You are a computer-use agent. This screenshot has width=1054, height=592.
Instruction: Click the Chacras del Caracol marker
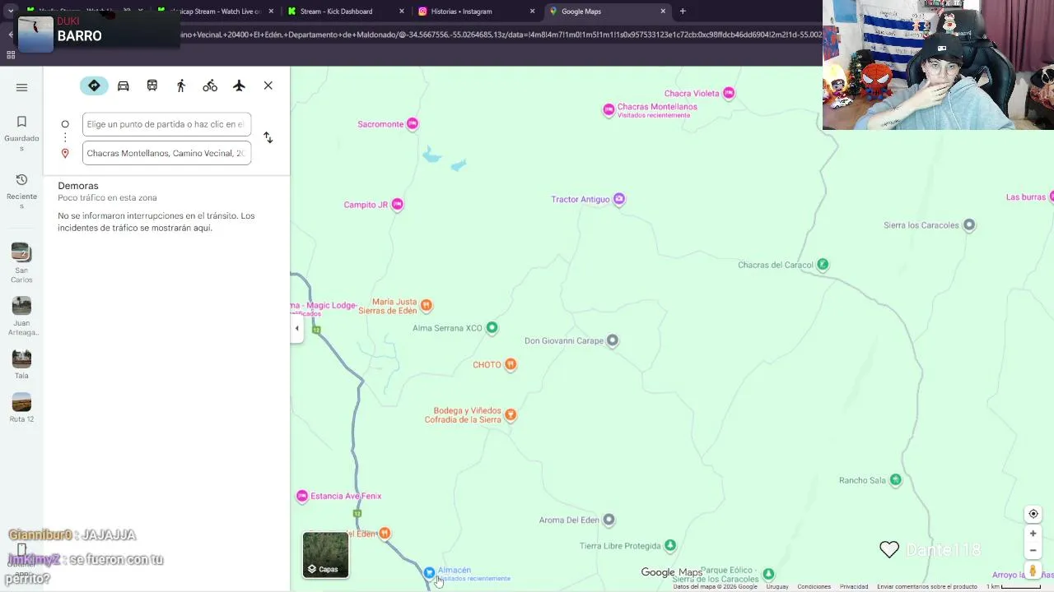tap(823, 265)
